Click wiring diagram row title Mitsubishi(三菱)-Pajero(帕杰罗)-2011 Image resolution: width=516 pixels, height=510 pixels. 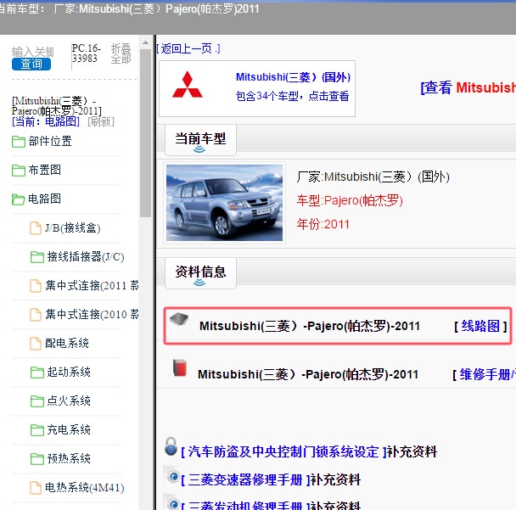[310, 326]
